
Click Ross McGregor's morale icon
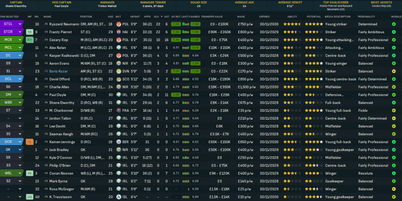[x=394, y=189]
